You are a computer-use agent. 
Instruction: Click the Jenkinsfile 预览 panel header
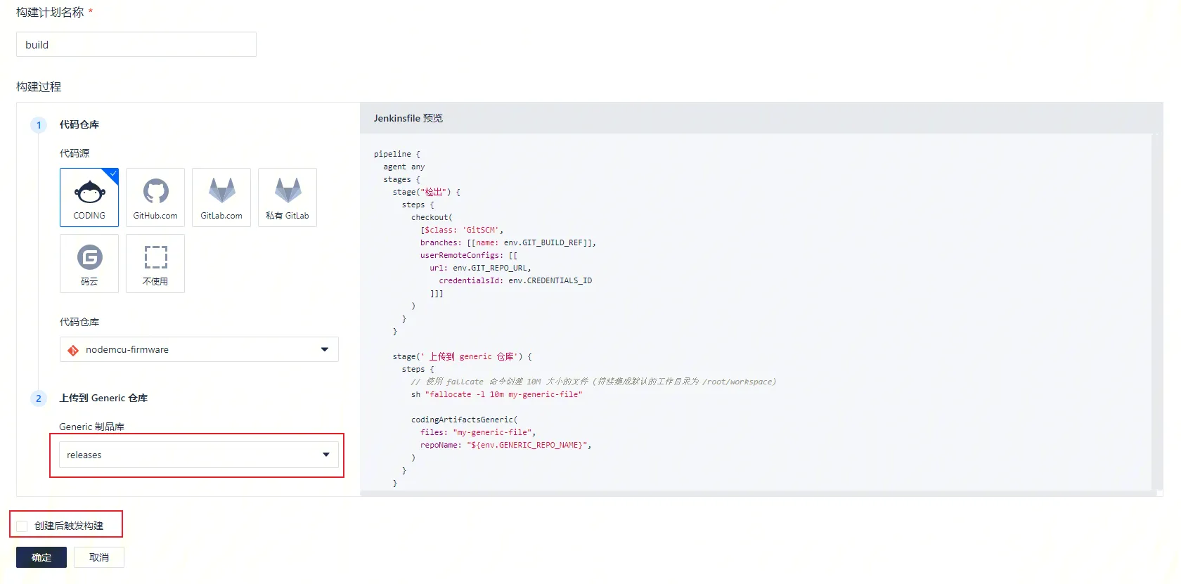coord(408,118)
